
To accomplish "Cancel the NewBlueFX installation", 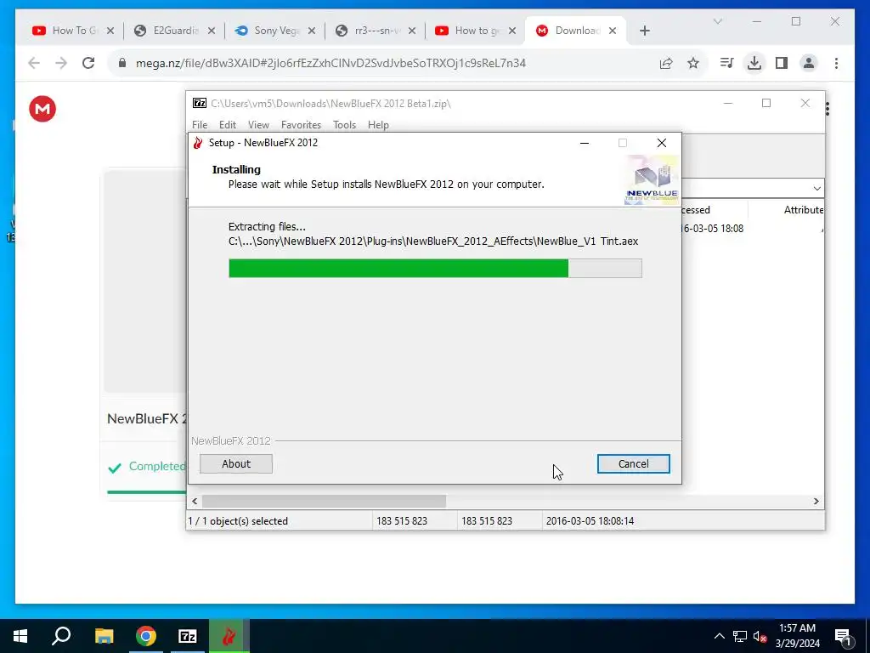I will click(x=633, y=463).
